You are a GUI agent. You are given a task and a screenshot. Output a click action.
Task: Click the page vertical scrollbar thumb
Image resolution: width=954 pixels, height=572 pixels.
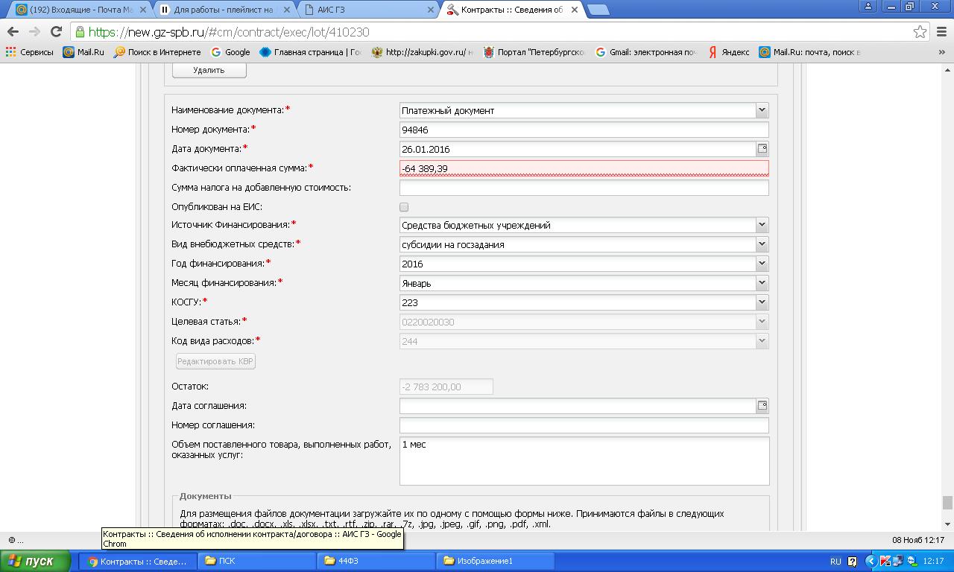click(947, 503)
